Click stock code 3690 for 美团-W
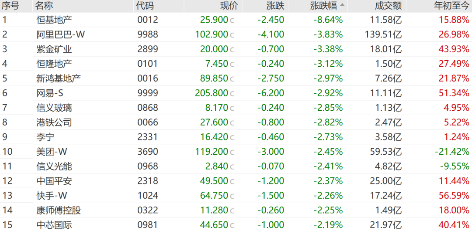 [147, 152]
